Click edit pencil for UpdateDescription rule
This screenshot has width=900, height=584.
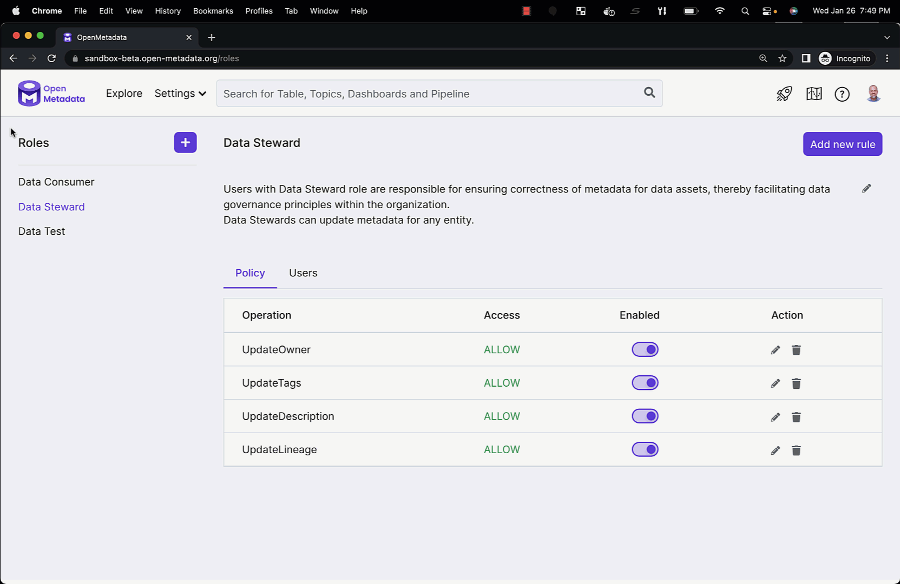point(775,417)
